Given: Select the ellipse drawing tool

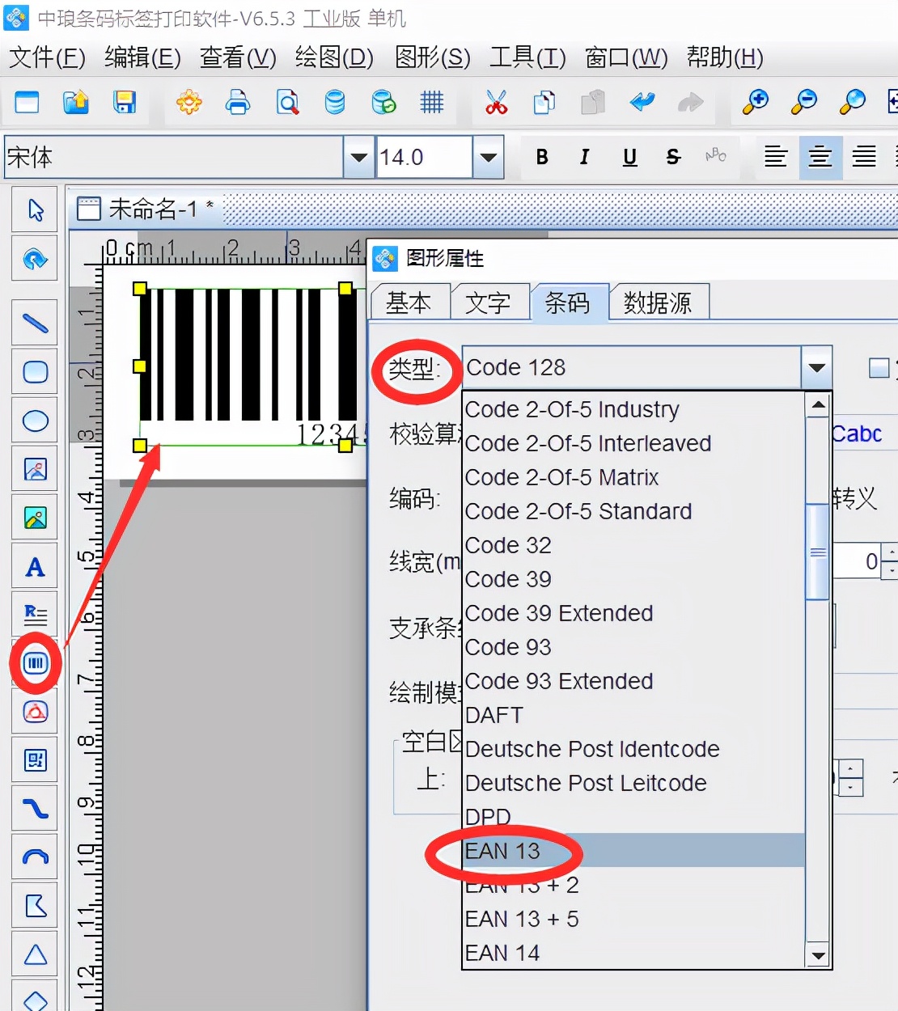Looking at the screenshot, I should (35, 421).
